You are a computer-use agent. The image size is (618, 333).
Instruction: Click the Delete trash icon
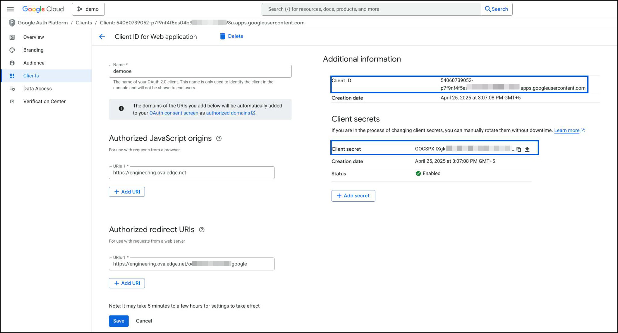tap(223, 36)
